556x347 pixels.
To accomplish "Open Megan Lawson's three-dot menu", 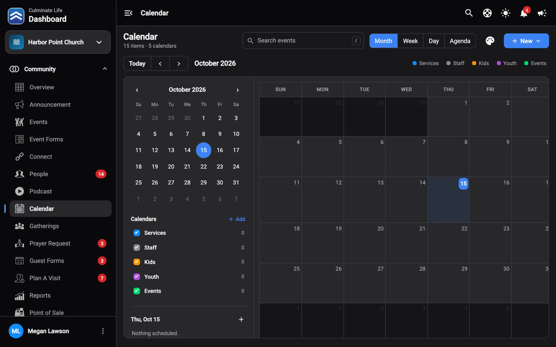I will tap(103, 331).
